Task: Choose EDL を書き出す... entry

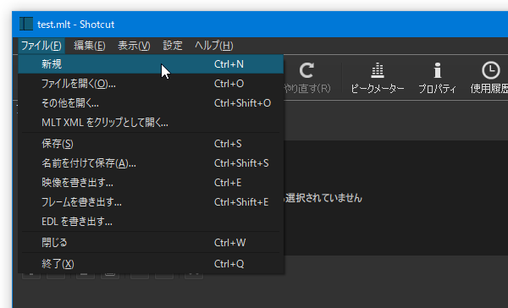Action: (x=151, y=222)
